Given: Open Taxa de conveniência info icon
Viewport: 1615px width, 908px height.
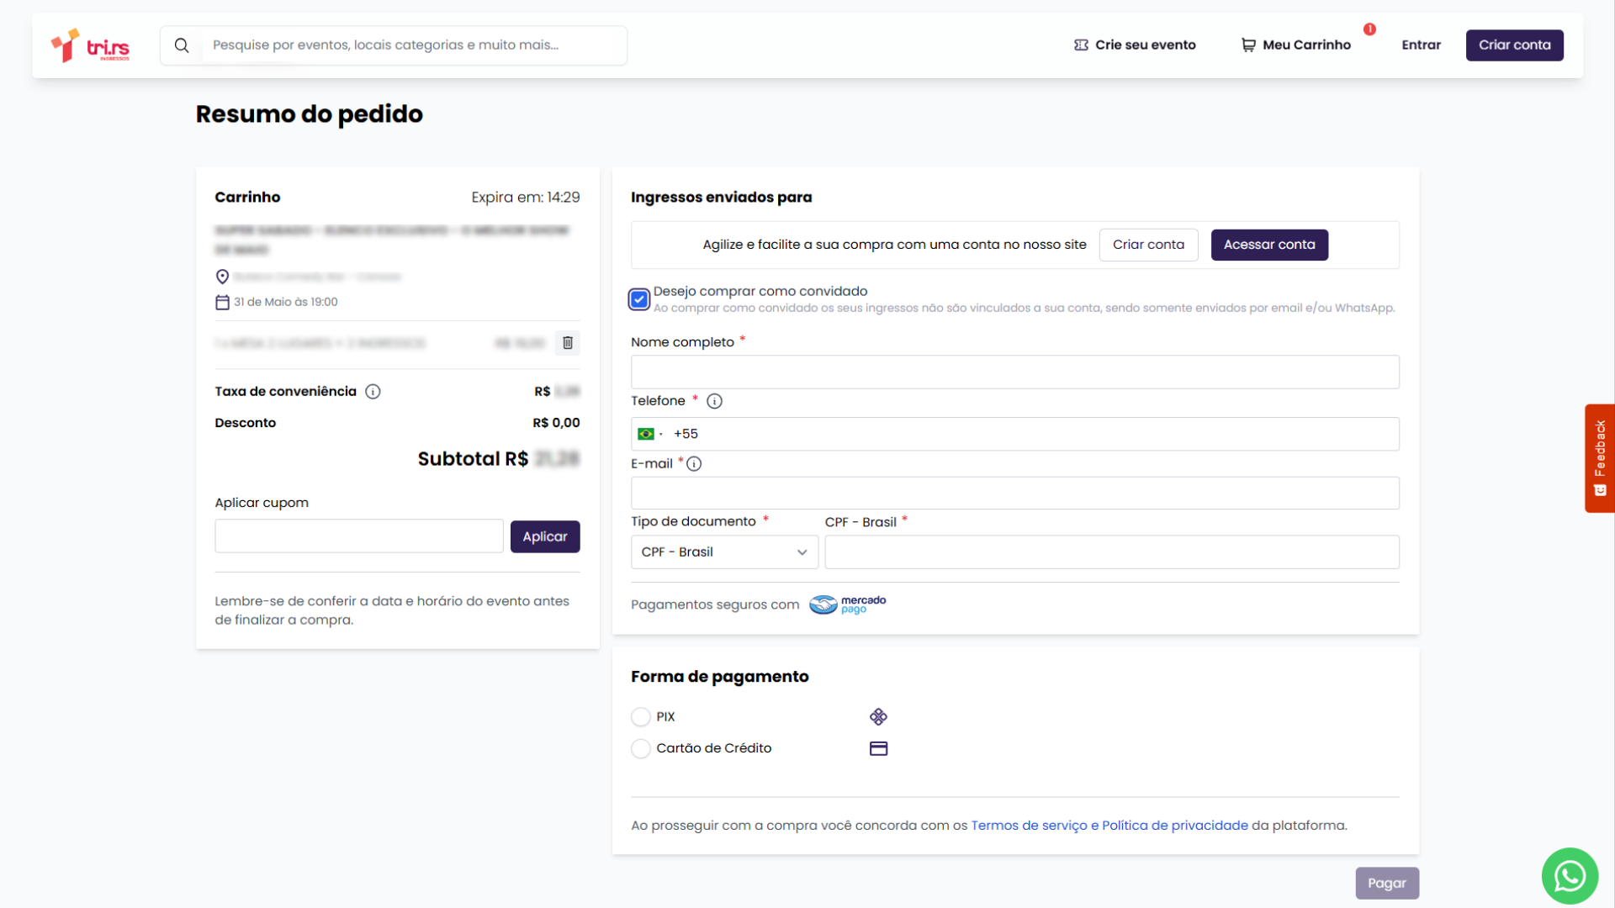Looking at the screenshot, I should pos(373,392).
